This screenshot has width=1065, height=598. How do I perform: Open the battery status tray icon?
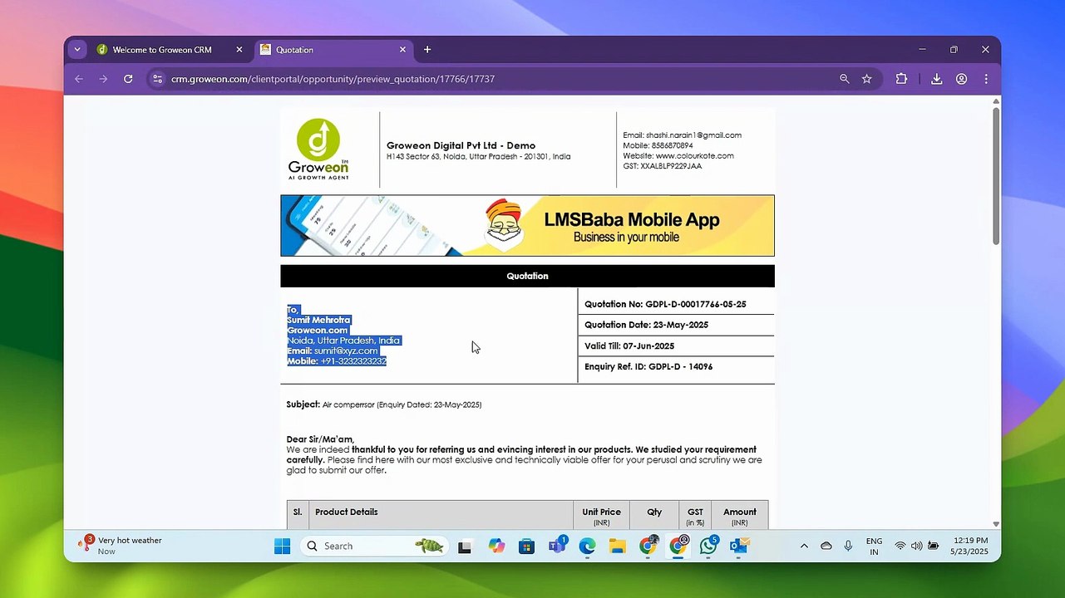click(934, 546)
